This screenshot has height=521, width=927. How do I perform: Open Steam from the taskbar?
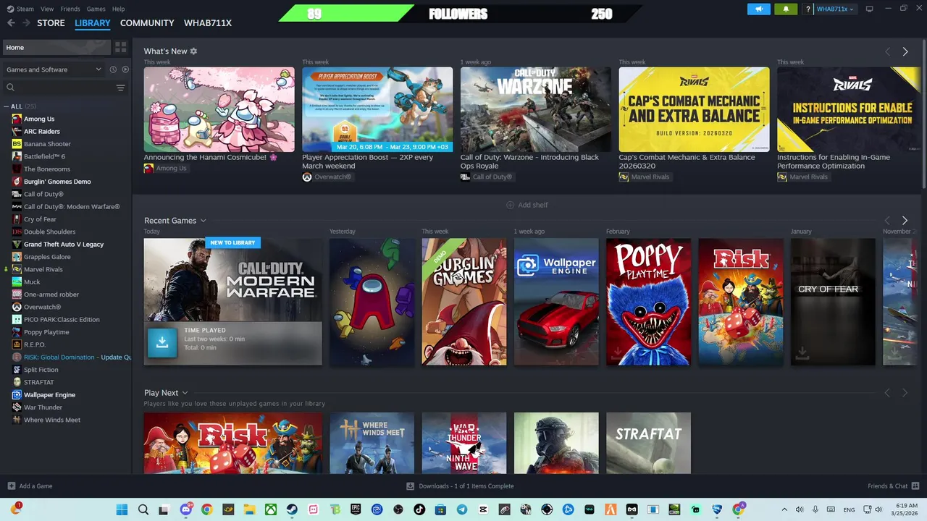click(x=292, y=509)
